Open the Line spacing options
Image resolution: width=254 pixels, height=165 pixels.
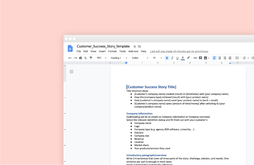[x=237, y=58]
